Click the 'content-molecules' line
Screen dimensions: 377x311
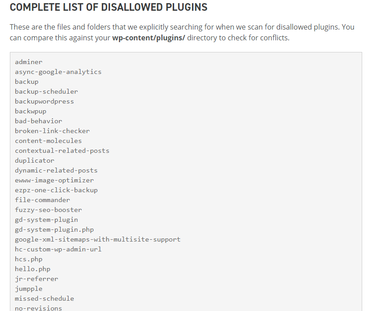click(48, 141)
